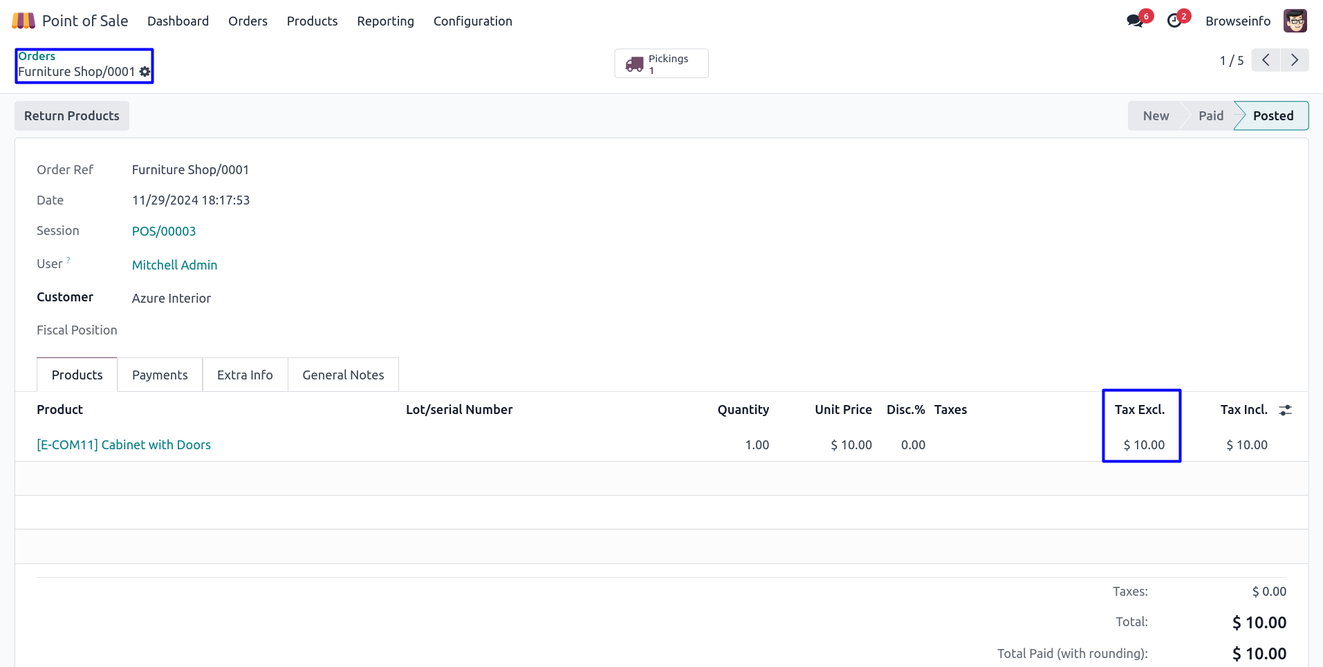1323x667 pixels.
Task: Open the Orders menu
Action: click(x=248, y=21)
